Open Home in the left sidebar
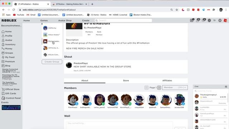The image size is (229, 129). [x=6, y=32]
